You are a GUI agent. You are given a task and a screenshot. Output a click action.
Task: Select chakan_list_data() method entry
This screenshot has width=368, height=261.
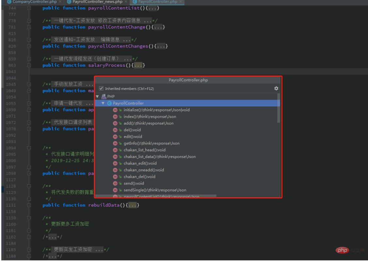[160, 157]
